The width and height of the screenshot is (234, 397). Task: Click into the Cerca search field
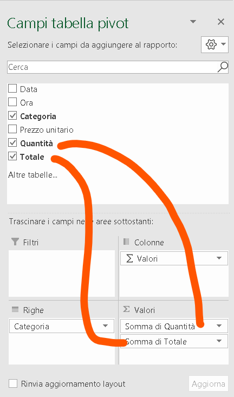point(112,67)
